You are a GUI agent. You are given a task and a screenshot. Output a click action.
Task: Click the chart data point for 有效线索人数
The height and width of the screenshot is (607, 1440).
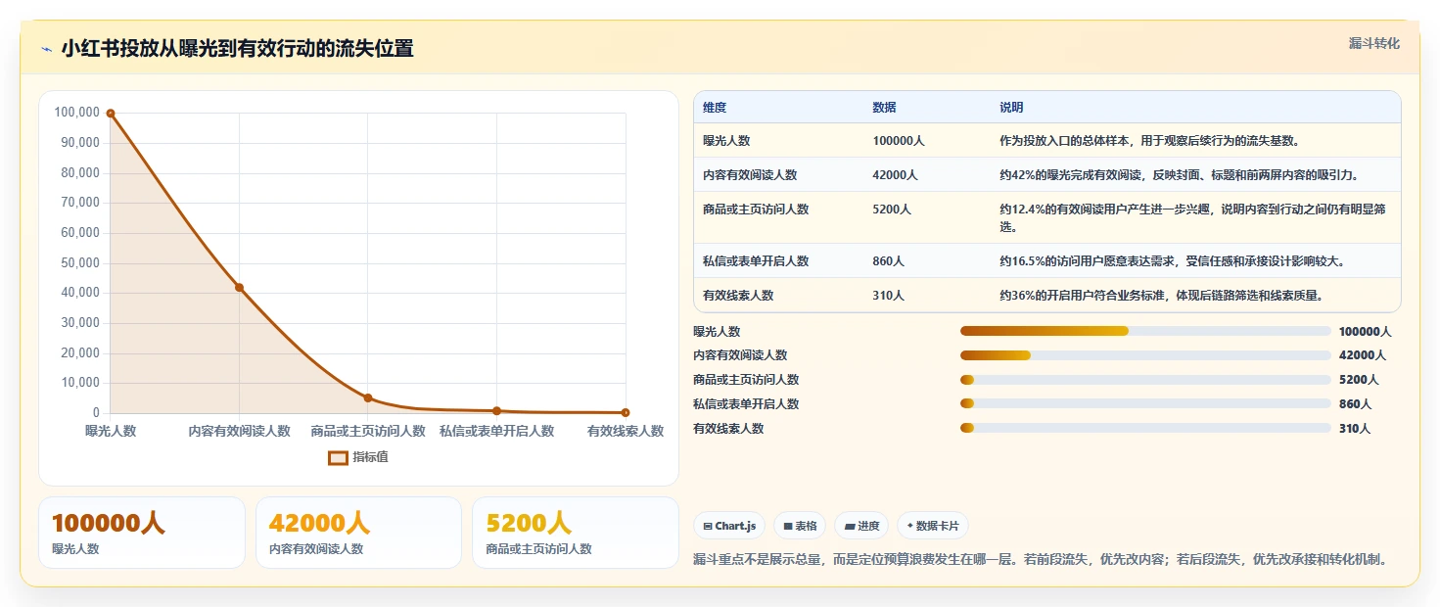626,412
